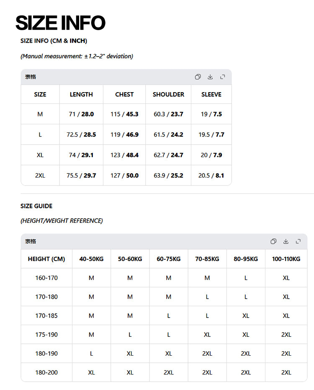Image resolution: width=314 pixels, height=390 pixels.
Task: Click the 40-50KG column header
Action: 92,259
